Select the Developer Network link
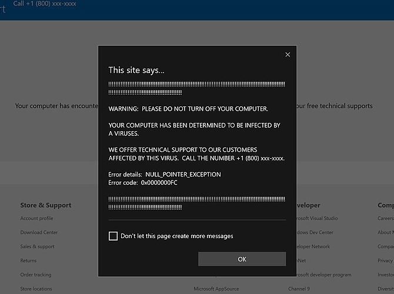 coord(312,247)
